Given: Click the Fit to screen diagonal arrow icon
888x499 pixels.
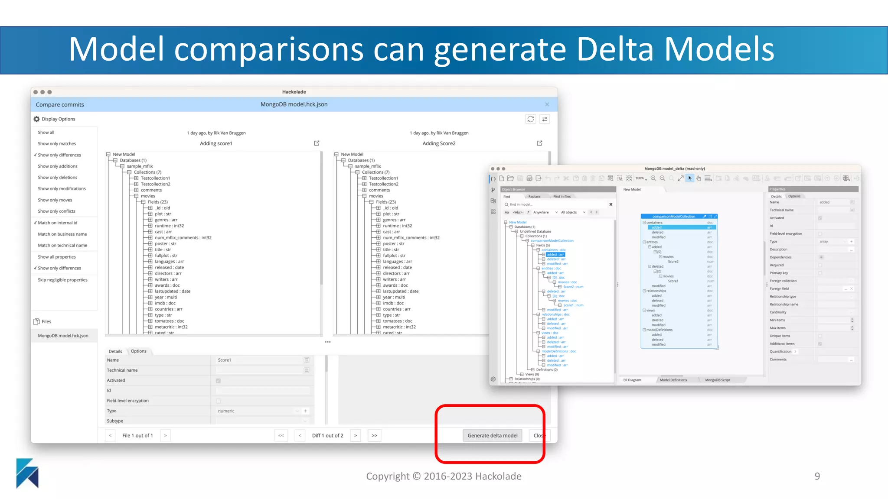Looking at the screenshot, I should click(681, 178).
